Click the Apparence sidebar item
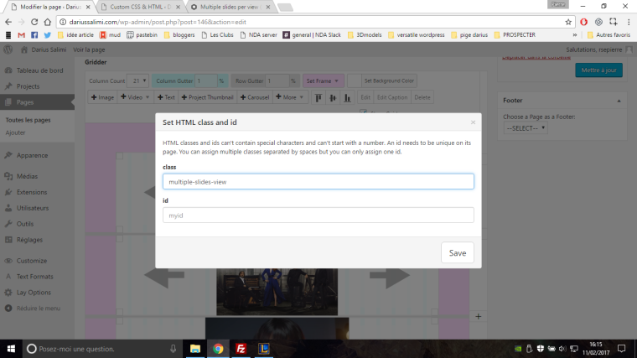This screenshot has height=358, width=637. pos(32,155)
